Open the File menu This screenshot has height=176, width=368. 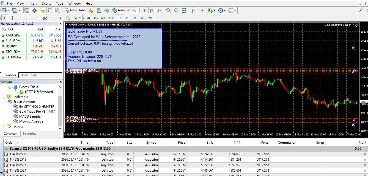coord(9,3)
